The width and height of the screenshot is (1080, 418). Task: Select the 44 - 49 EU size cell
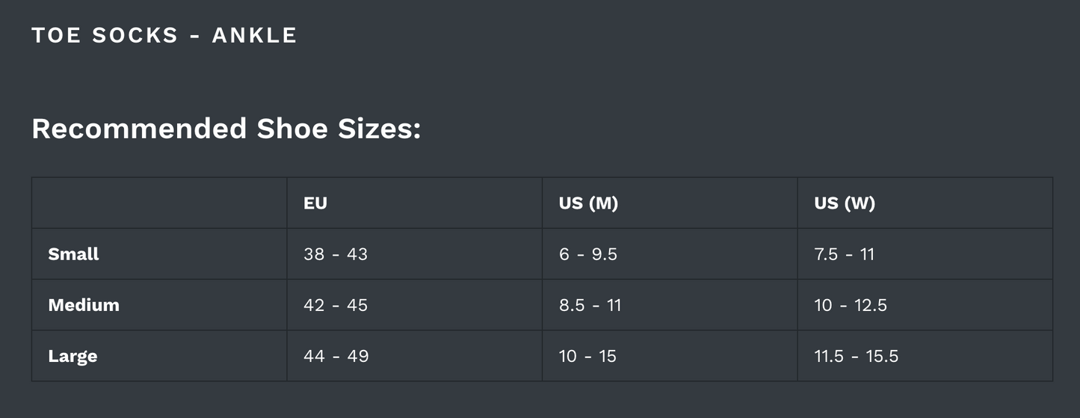[336, 356]
